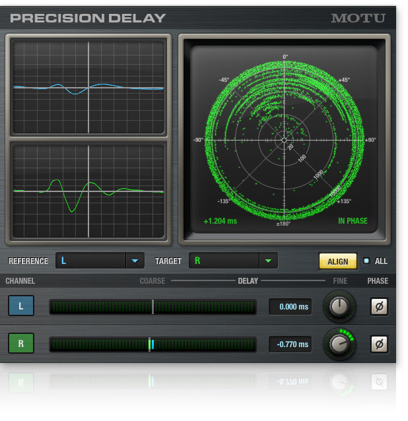Click the +1.204 ms readout in phase scope
This screenshot has height=421, width=408.
coord(221,221)
